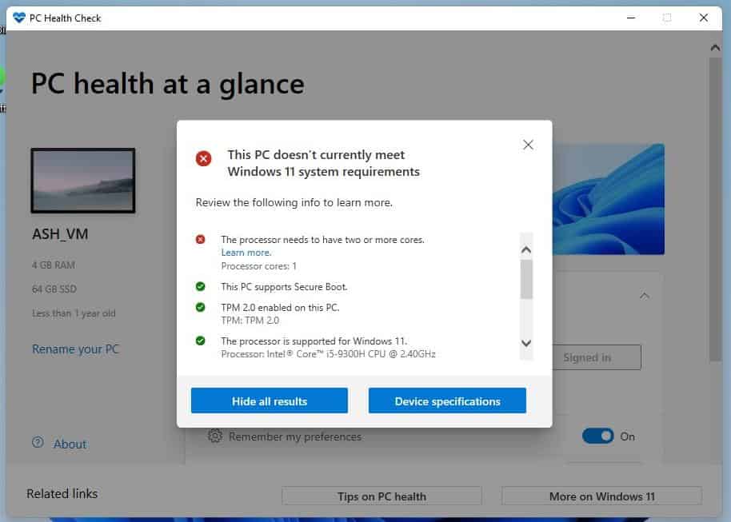This screenshot has height=522, width=731.
Task: Select the About option
Action: click(69, 444)
